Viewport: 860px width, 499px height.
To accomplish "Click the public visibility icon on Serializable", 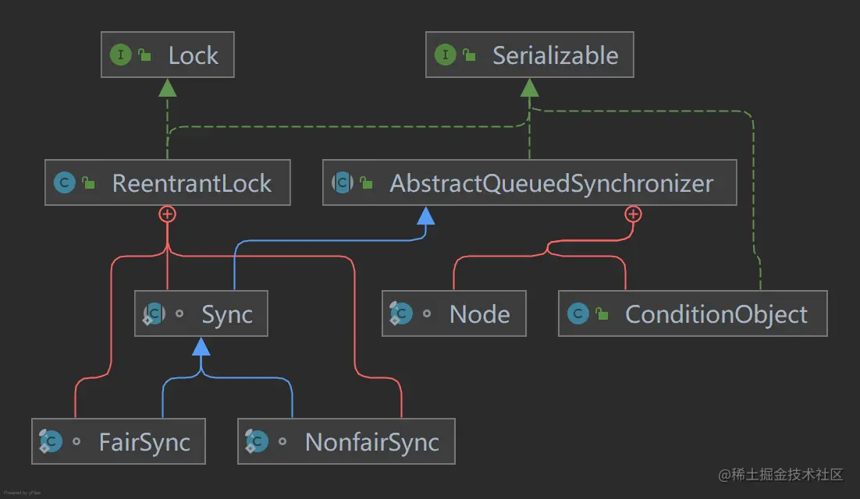I will 470,55.
